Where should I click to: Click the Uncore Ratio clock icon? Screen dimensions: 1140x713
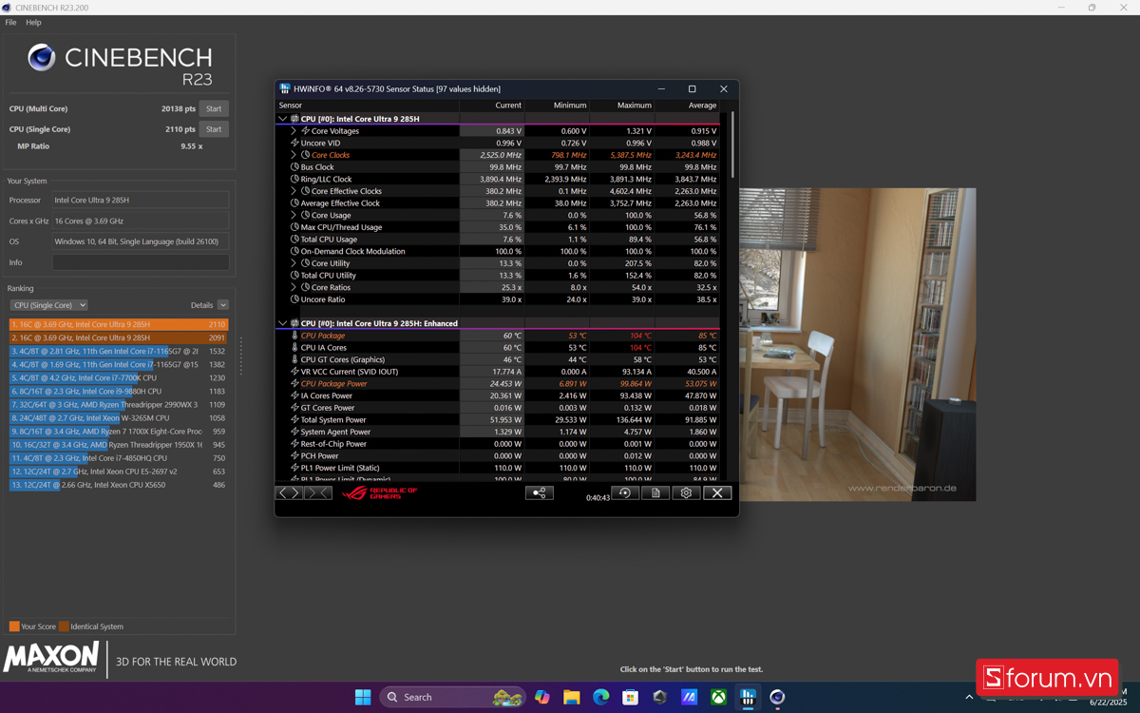click(294, 299)
